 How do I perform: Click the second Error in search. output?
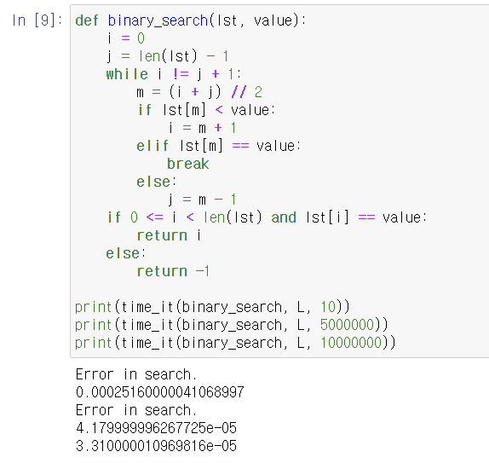136,410
